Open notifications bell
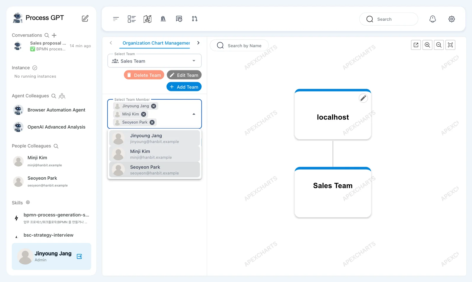The height and width of the screenshot is (282, 472). (432, 19)
